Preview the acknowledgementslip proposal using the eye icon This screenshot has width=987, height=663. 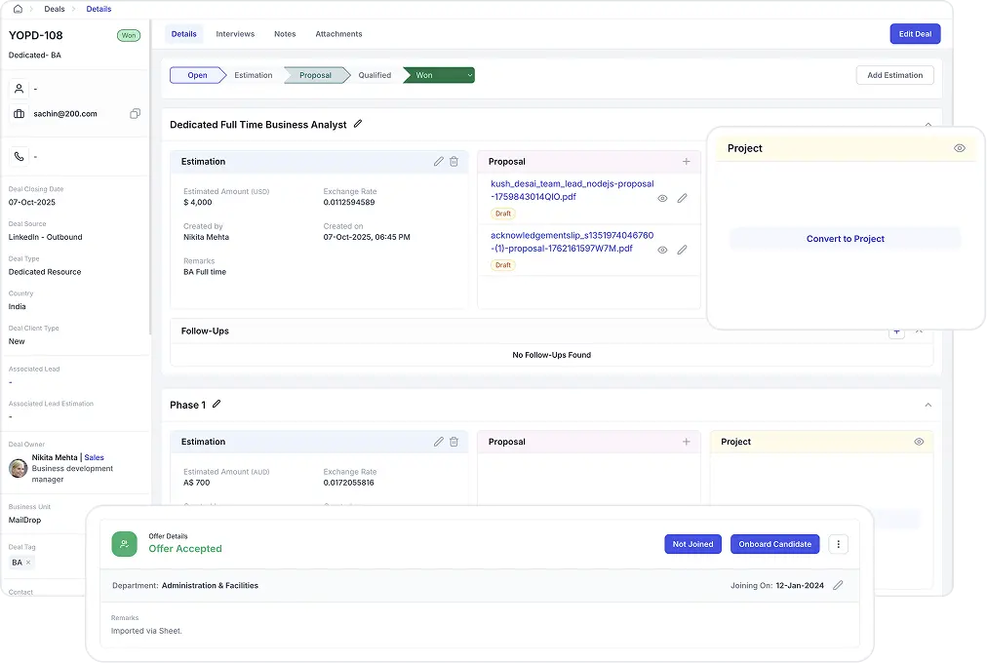tap(662, 250)
